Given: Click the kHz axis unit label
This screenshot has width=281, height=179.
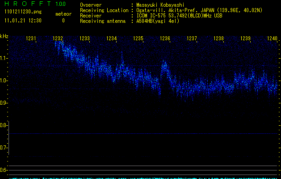Looking at the screenshot, I should pos(4,35).
